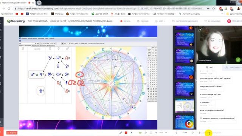Click the green button on presenter video
The image size is (242, 136).
click(238, 60)
